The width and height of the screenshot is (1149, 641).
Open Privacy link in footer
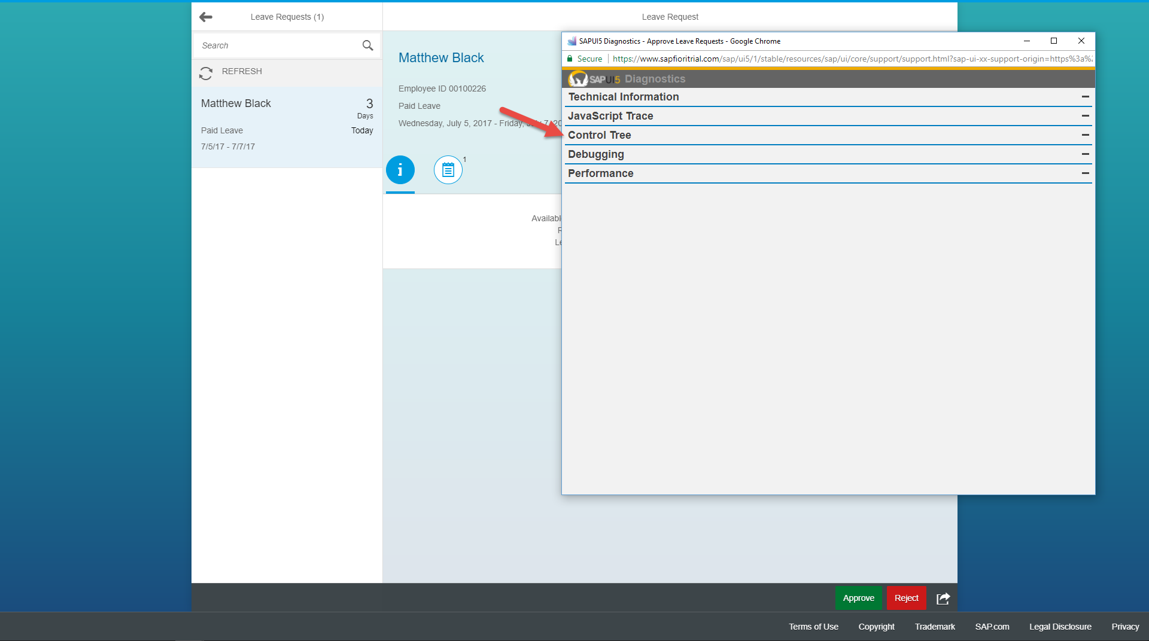point(1125,627)
